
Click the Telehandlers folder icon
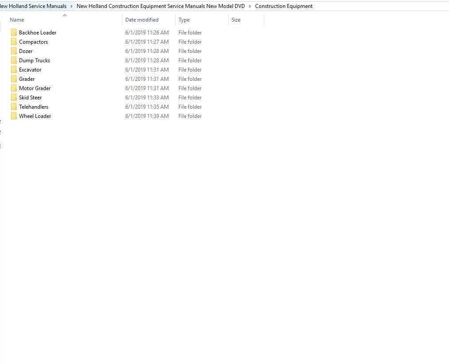pyautogui.click(x=14, y=107)
